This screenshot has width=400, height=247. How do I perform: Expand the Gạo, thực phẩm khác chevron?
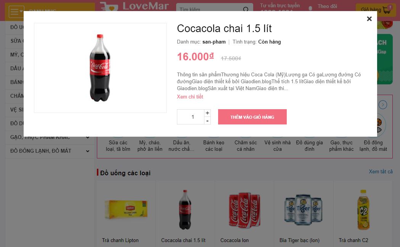coord(87,137)
